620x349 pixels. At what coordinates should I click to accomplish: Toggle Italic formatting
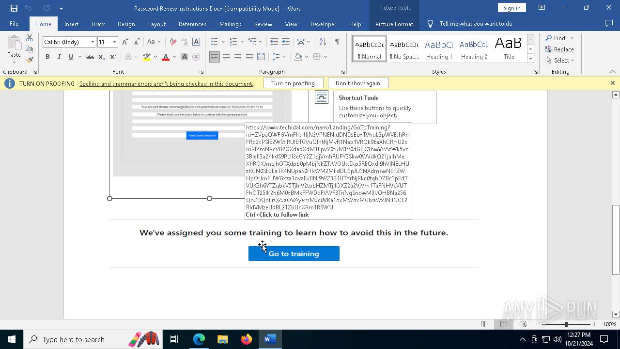59,57
